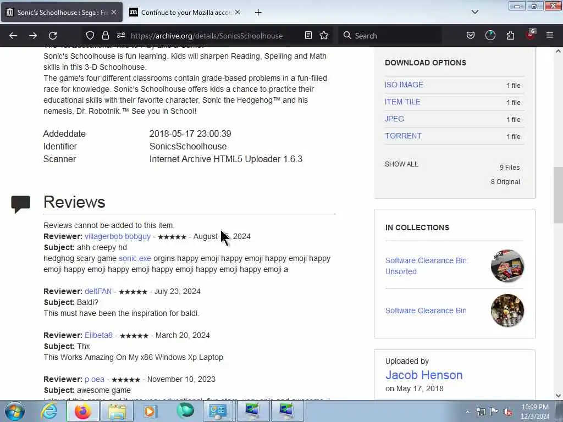Open reviewer Elibeta8 profile

(x=98, y=335)
